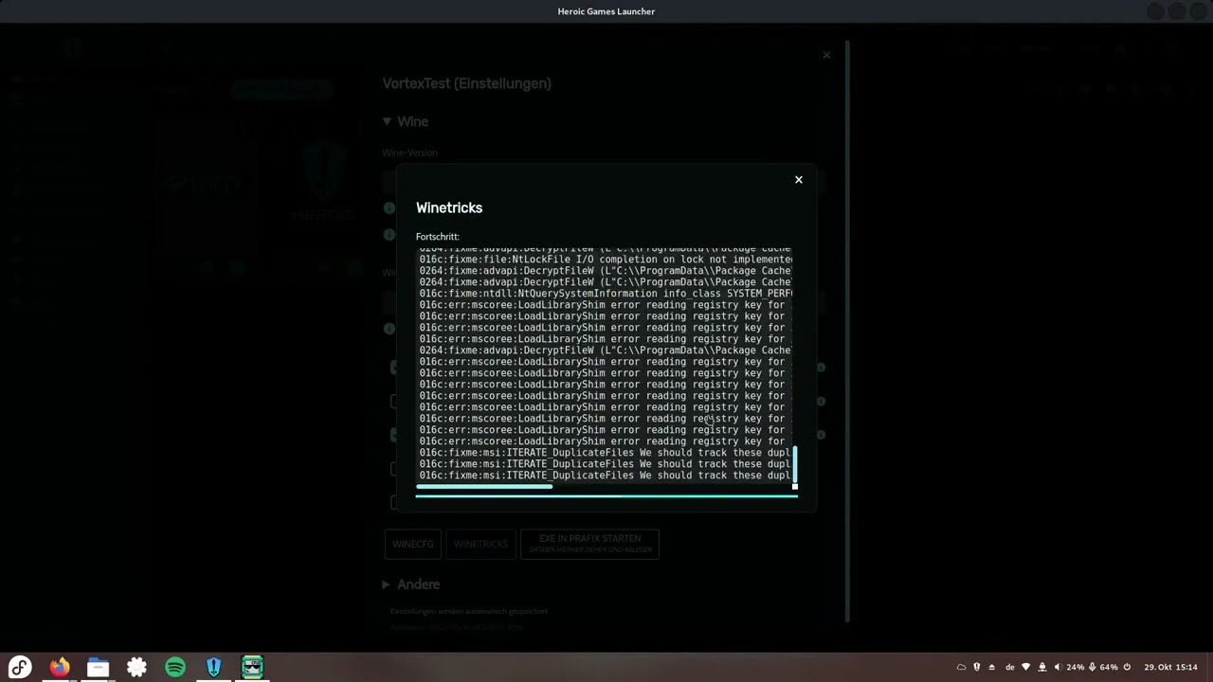Expand the Andere section
Viewport: 1213px width, 682px height.
tap(387, 584)
